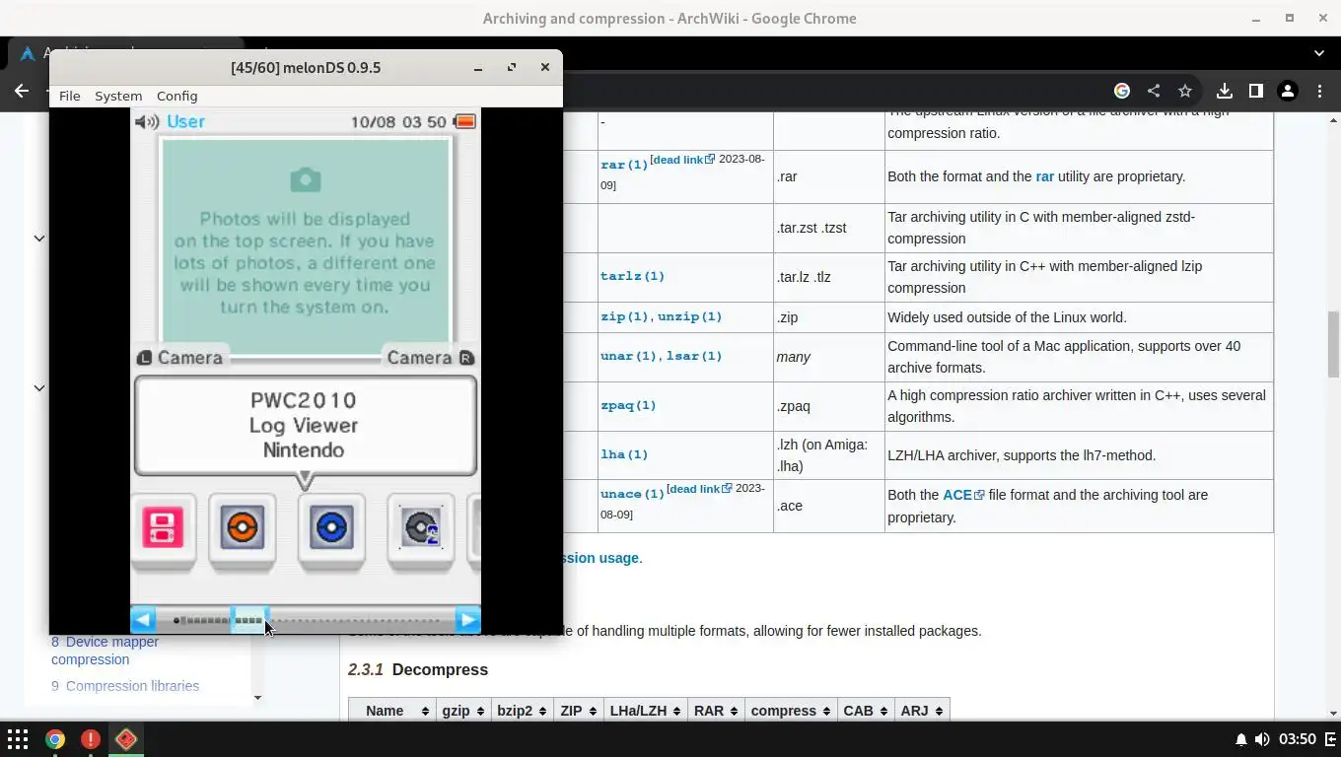Select the gray disc icon marked 2

(x=421, y=530)
